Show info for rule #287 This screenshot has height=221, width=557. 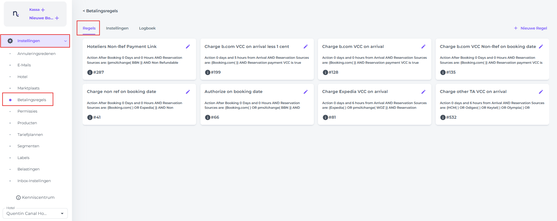coord(90,72)
